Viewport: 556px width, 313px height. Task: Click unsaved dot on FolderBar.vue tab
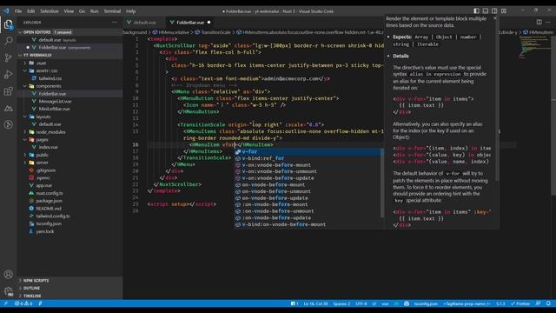click(208, 23)
